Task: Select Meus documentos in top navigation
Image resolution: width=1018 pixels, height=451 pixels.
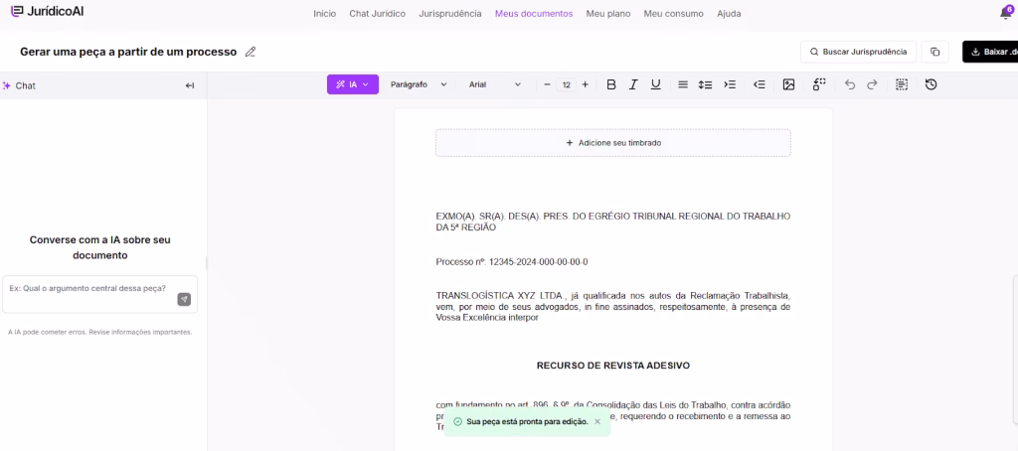Action: click(534, 14)
